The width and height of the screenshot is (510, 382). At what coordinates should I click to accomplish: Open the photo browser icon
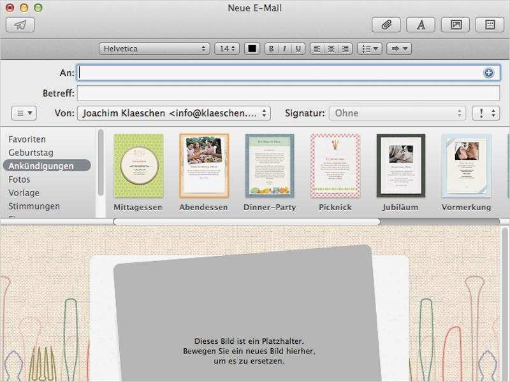pos(455,24)
